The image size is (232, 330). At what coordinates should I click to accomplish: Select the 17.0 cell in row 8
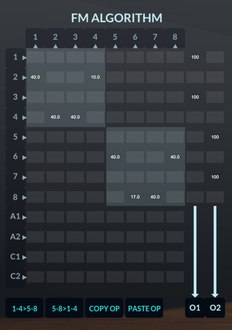[x=135, y=197]
